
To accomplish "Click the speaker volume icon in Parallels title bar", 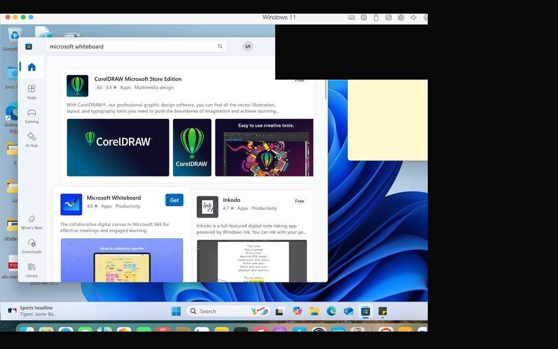I will (413, 17).
